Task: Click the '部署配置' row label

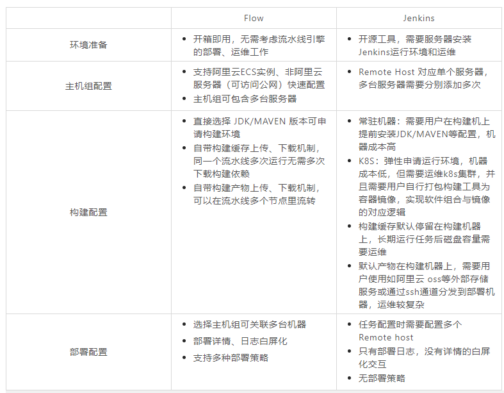Action: pos(88,352)
